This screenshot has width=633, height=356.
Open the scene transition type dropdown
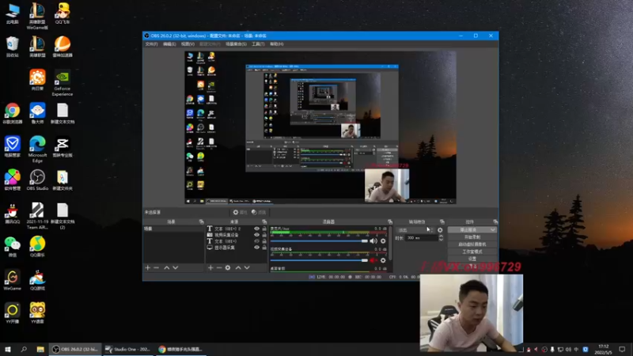(x=415, y=230)
